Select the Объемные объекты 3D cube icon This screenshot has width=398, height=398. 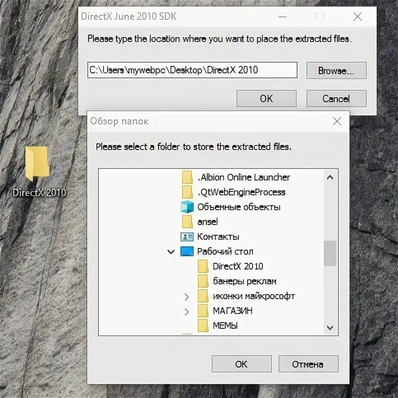click(187, 207)
